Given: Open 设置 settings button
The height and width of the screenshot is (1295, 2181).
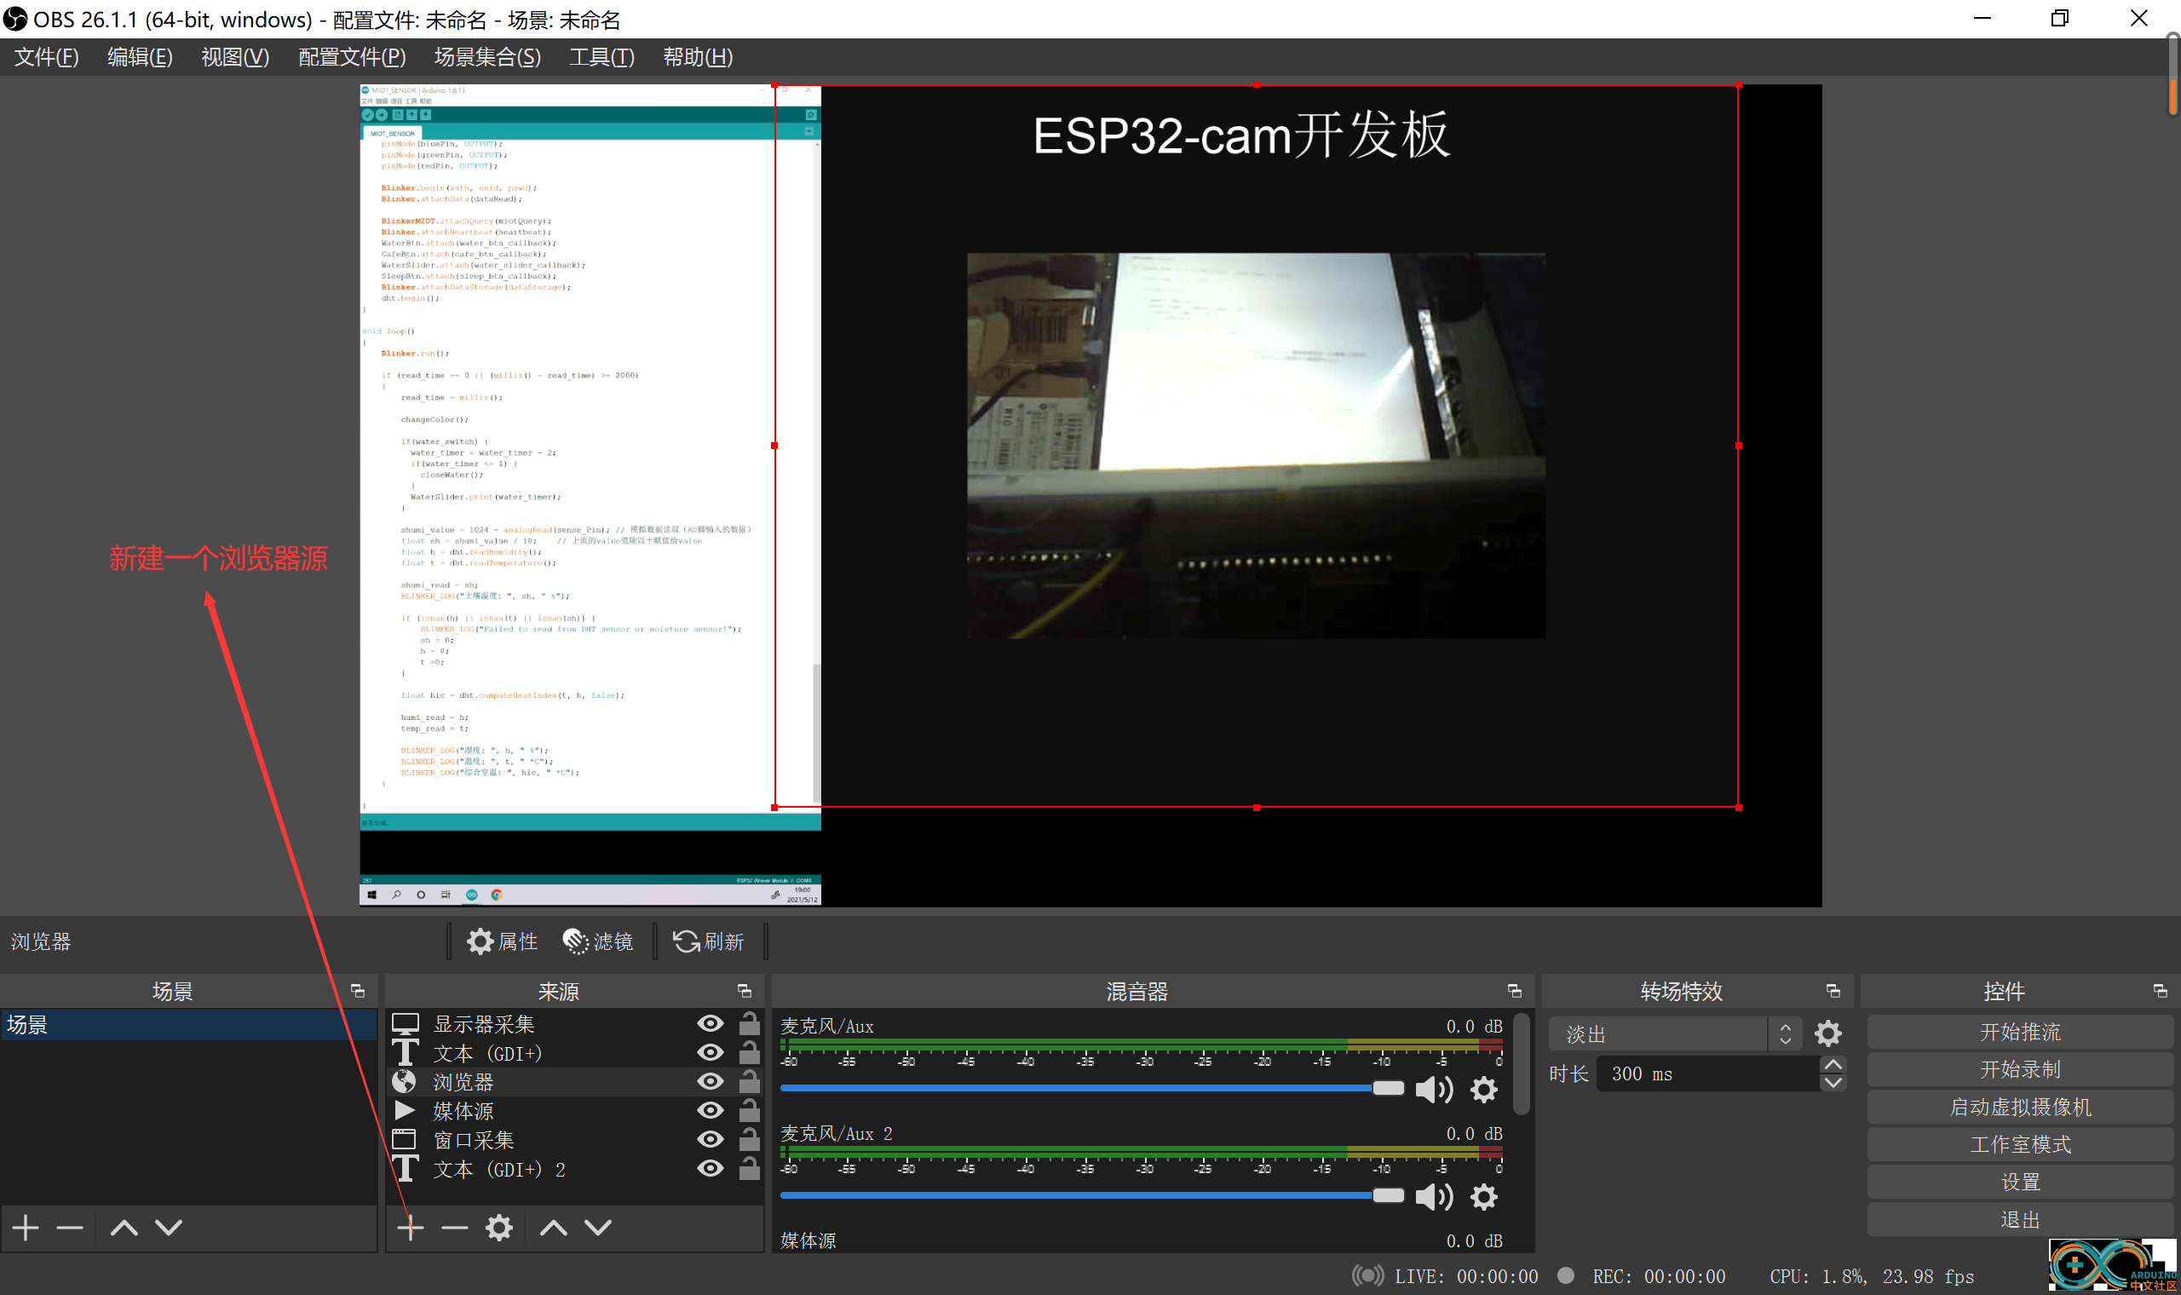Looking at the screenshot, I should coord(2020,1182).
